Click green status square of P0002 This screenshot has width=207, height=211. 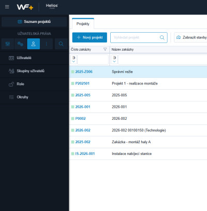pyautogui.click(x=73, y=119)
